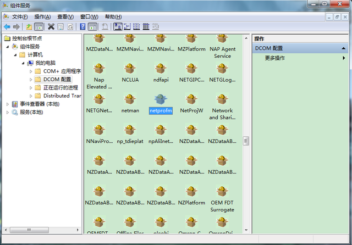This screenshot has height=245, width=352.
Task: Expand the Distributed Tran... node
Action: click(31, 96)
